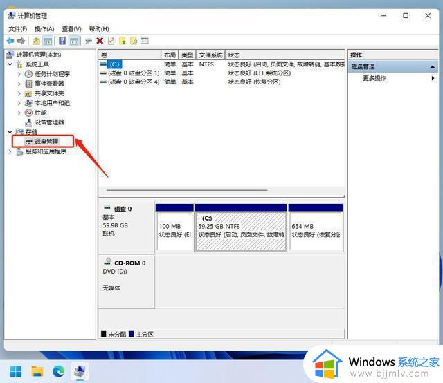443x383 pixels.
Task: Open the 帮助(H) menu
Action: (x=99, y=29)
